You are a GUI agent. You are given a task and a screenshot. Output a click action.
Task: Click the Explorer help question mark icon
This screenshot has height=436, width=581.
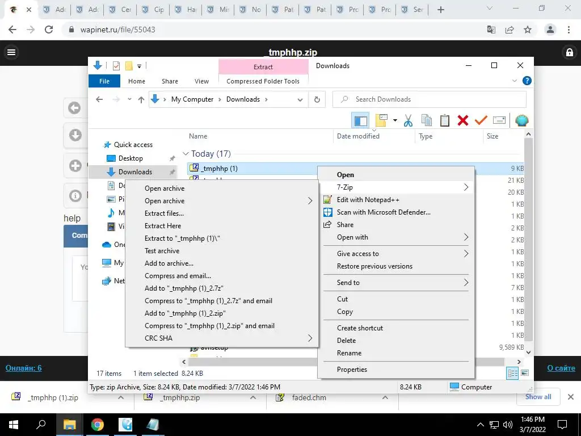coord(527,81)
